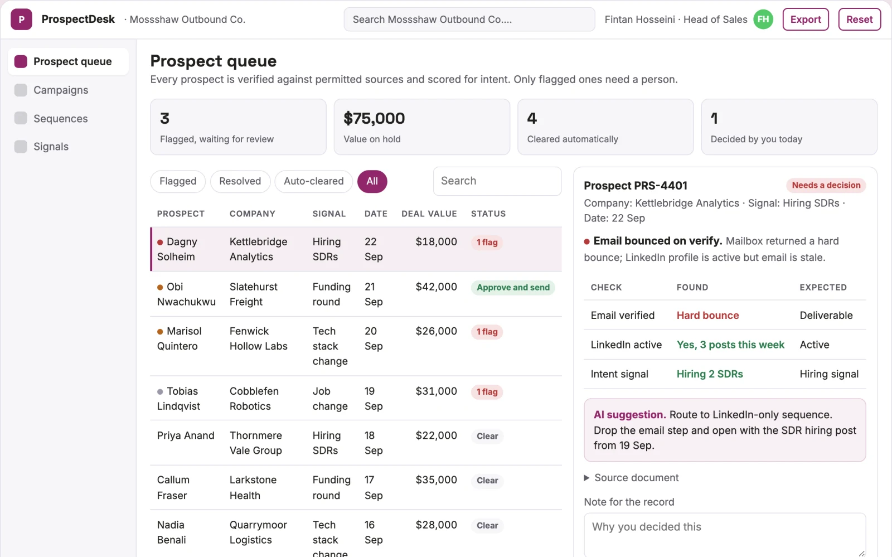Select Priya Anand in the table
The width and height of the screenshot is (892, 557).
coord(356,443)
